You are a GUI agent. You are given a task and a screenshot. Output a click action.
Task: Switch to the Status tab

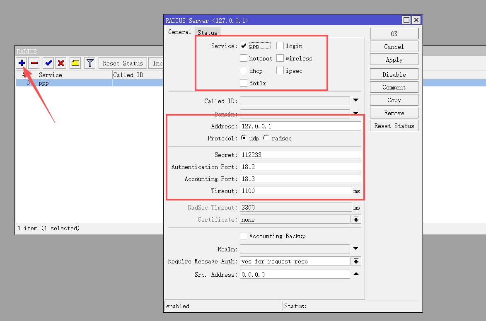(x=207, y=32)
